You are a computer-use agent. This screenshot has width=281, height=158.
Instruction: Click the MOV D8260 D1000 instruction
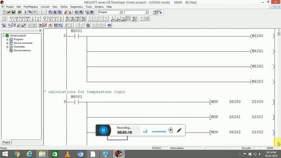[242, 102]
